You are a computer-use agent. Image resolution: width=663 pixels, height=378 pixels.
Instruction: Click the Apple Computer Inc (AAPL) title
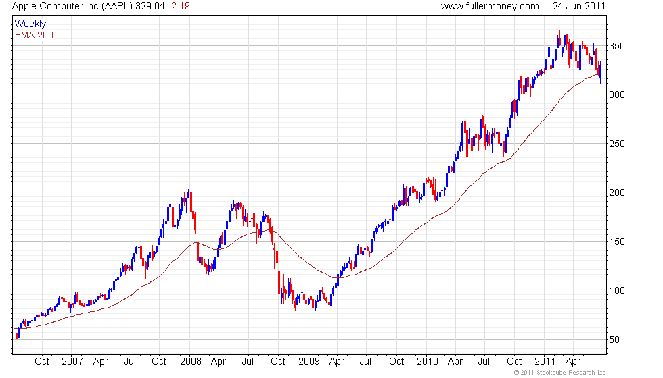coord(73,6)
